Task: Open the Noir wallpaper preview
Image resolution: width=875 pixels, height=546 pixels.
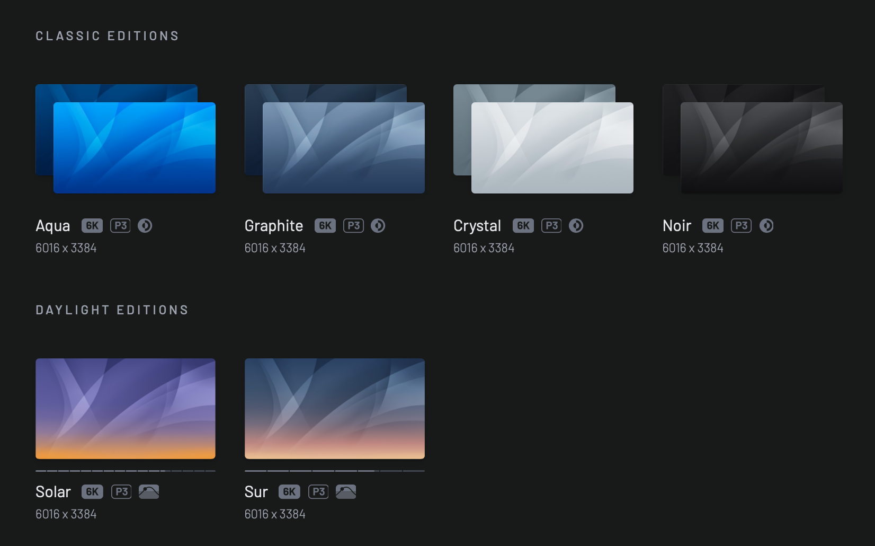Action: click(761, 147)
